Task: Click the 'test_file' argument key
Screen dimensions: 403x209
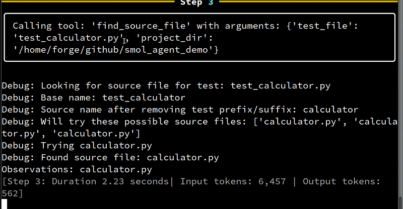Action: tap(322, 26)
